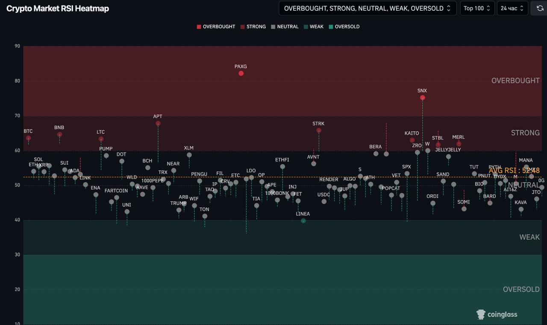Click the Crypto Market RSI Heatmap title
Viewport: 547px width, 325px height.
point(58,9)
